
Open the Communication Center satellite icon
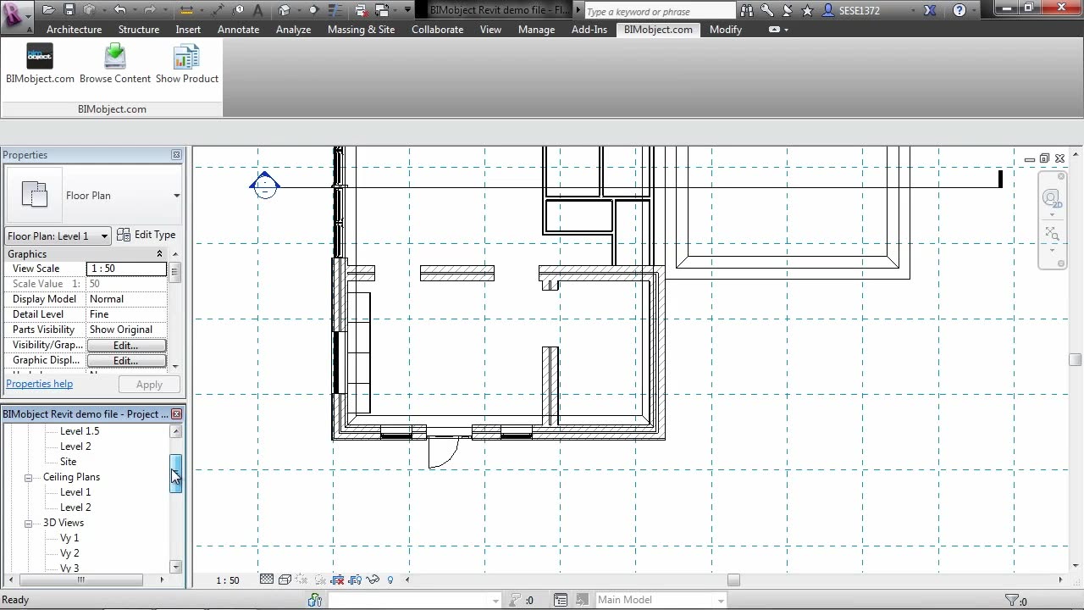point(787,11)
